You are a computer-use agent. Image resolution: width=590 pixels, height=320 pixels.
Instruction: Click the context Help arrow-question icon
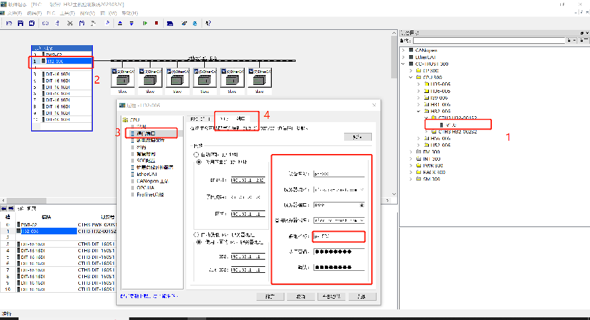click(208, 23)
